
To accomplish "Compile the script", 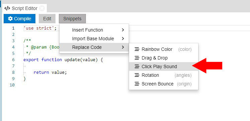I will click(x=19, y=19).
